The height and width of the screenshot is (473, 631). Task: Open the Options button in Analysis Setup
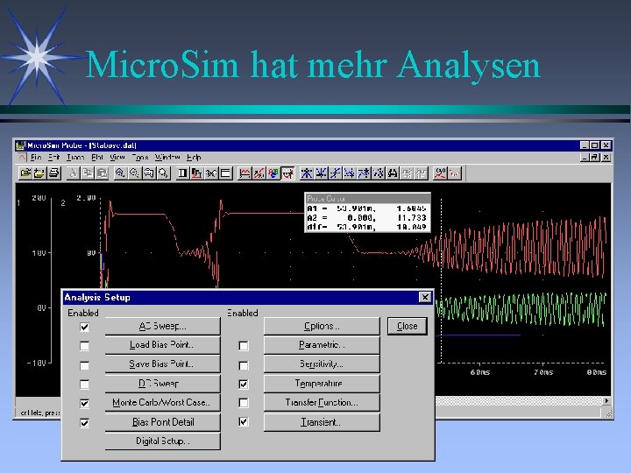point(322,326)
